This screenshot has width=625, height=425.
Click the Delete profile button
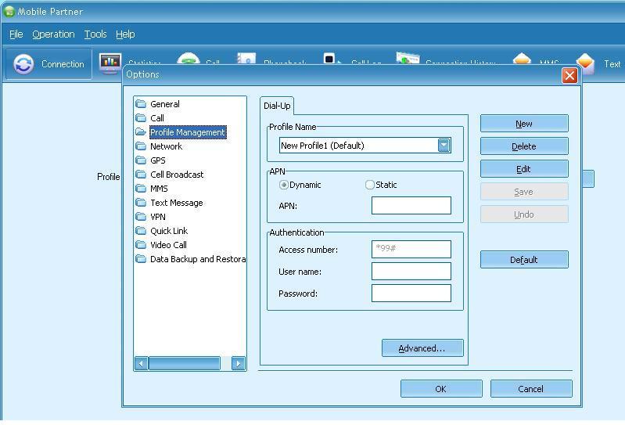click(x=524, y=146)
